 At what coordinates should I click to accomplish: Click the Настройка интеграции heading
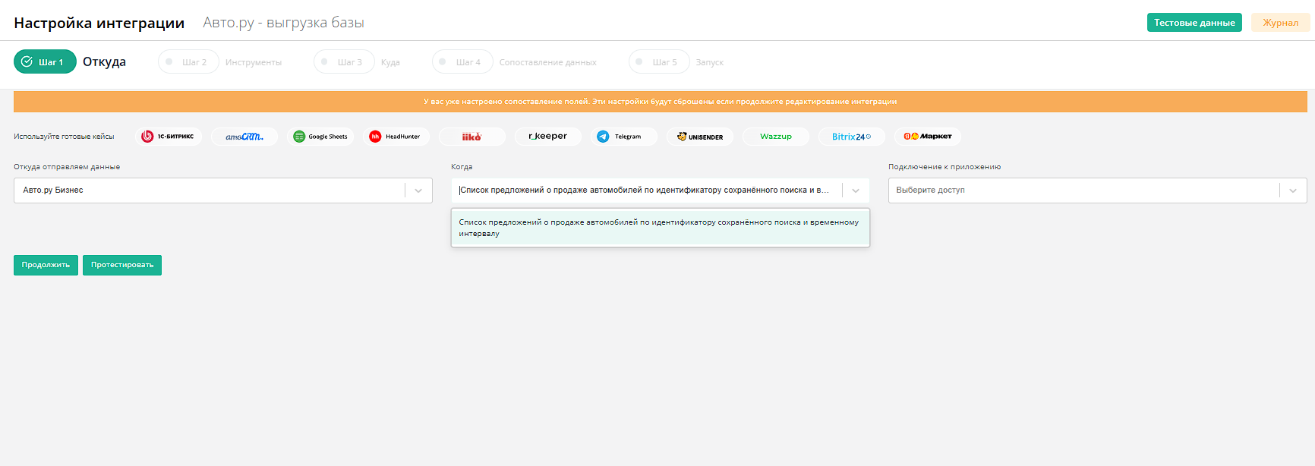[99, 23]
